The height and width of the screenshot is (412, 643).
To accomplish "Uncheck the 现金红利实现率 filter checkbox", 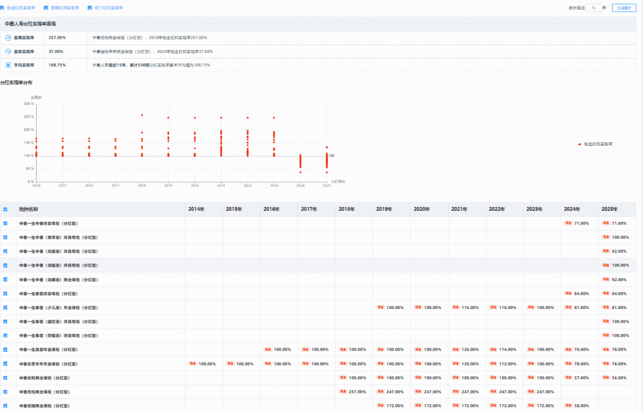I will 2,8.
